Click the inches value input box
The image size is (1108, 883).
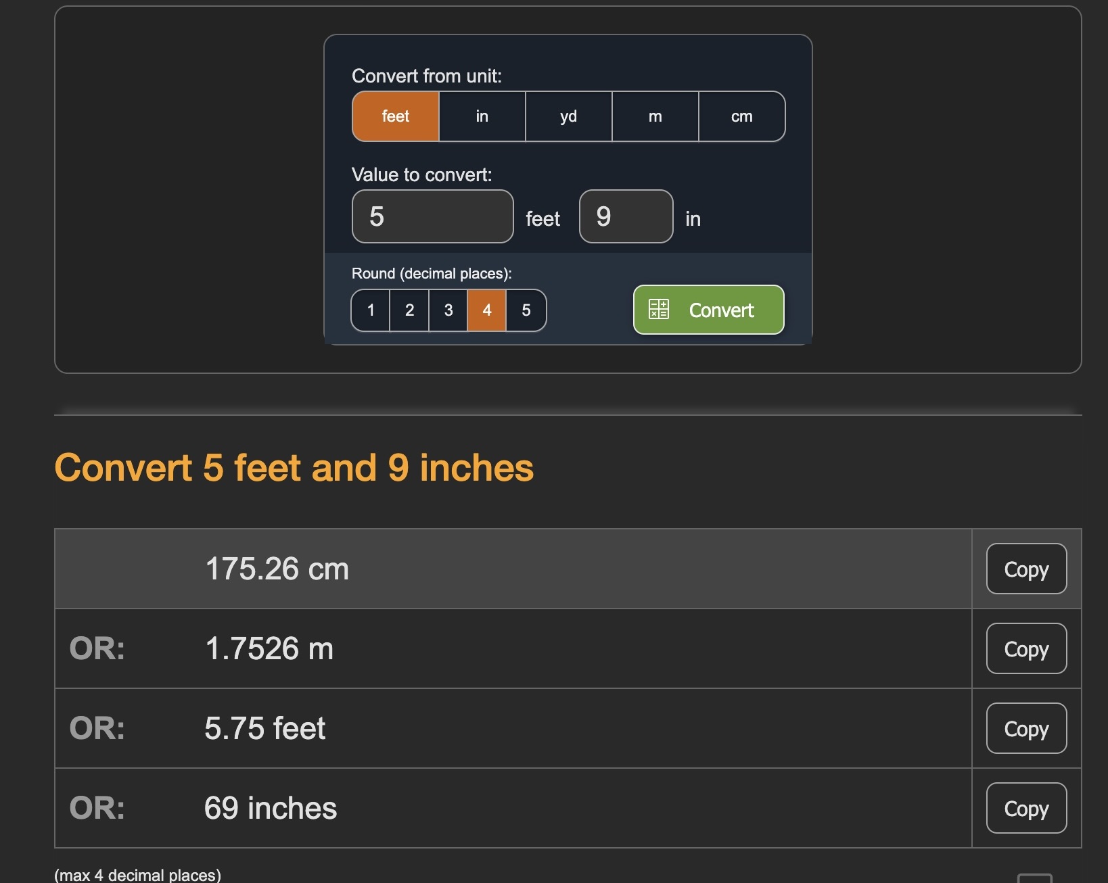point(626,216)
